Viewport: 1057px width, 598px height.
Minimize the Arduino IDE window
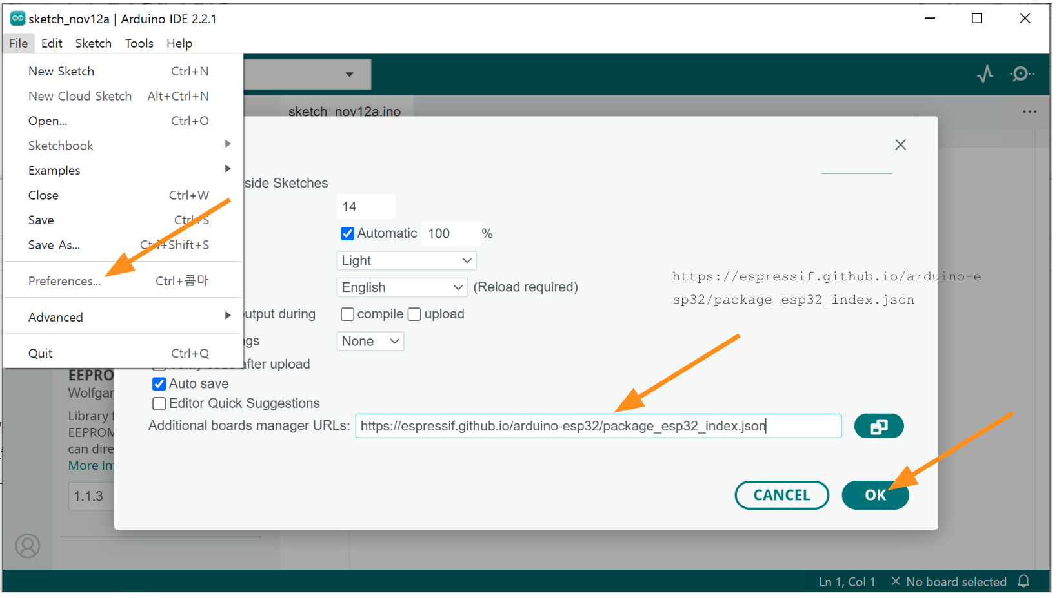point(929,18)
